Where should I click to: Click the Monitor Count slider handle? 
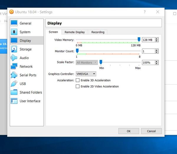pos(77,51)
